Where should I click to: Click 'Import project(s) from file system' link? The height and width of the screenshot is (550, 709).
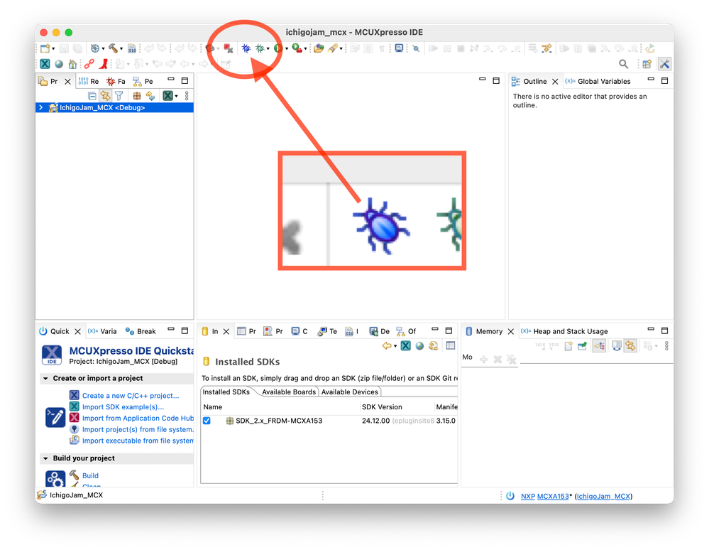coord(138,430)
